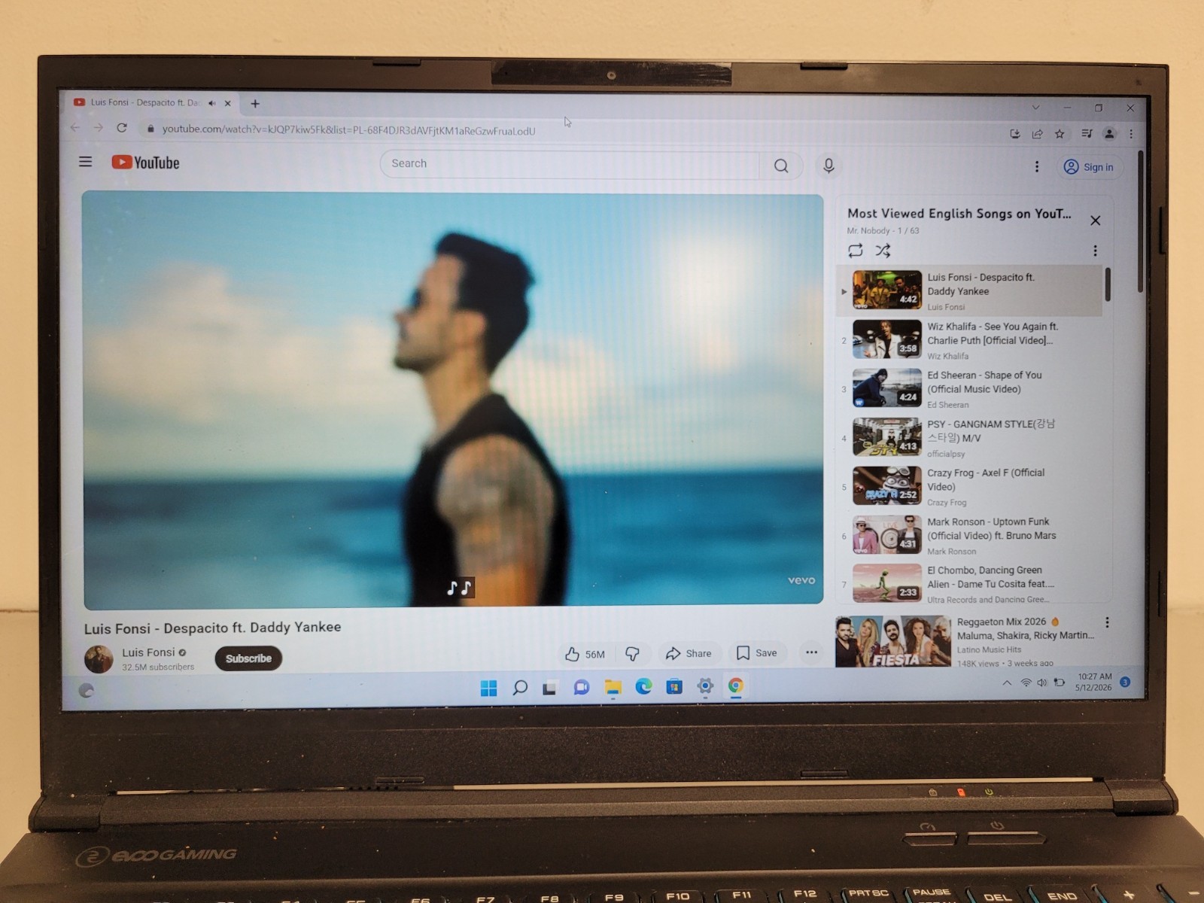The height and width of the screenshot is (903, 1204).
Task: Open Task View on taskbar
Action: point(549,688)
